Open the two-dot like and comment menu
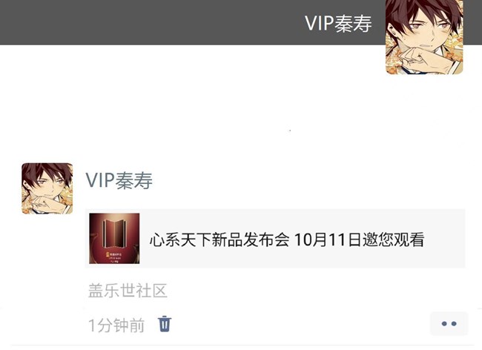 (x=449, y=323)
